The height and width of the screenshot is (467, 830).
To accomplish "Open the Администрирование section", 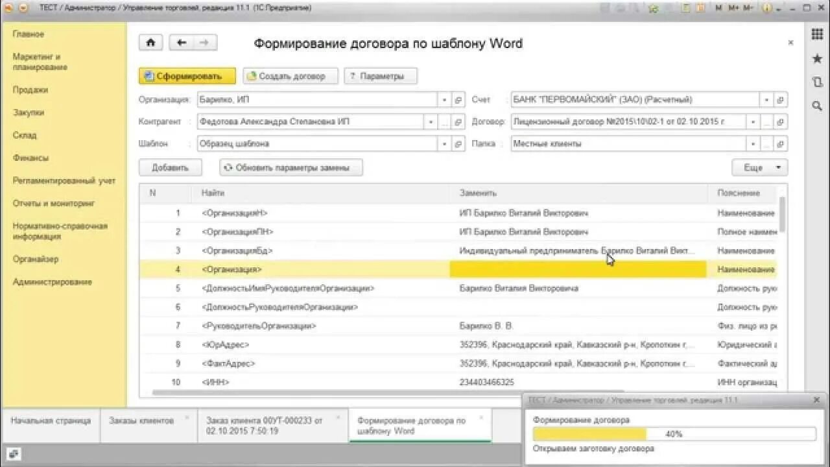I will point(53,282).
